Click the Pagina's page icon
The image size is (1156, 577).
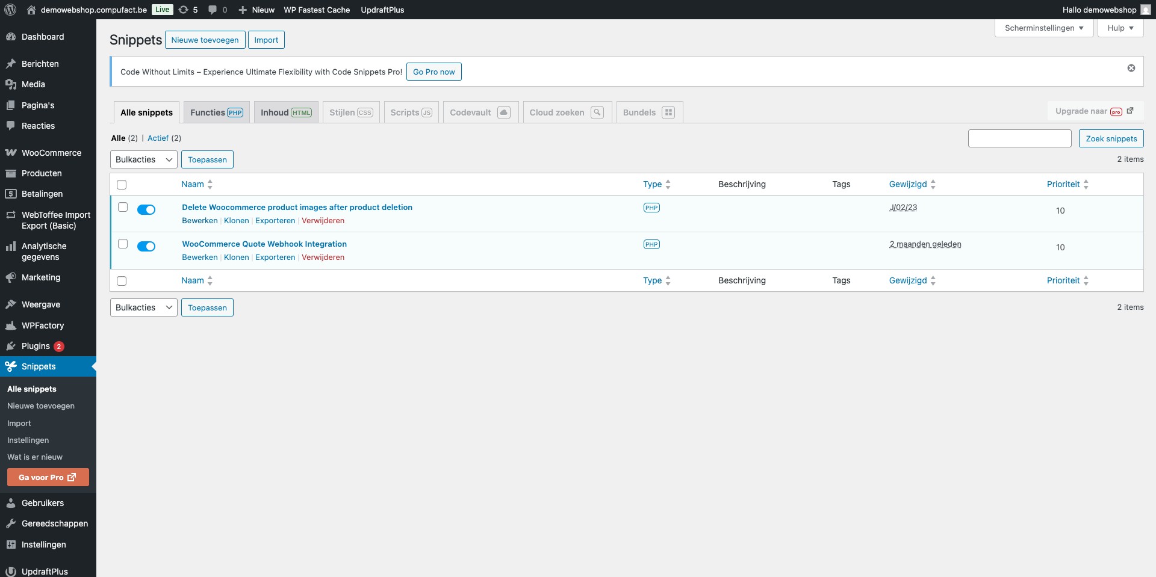11,105
